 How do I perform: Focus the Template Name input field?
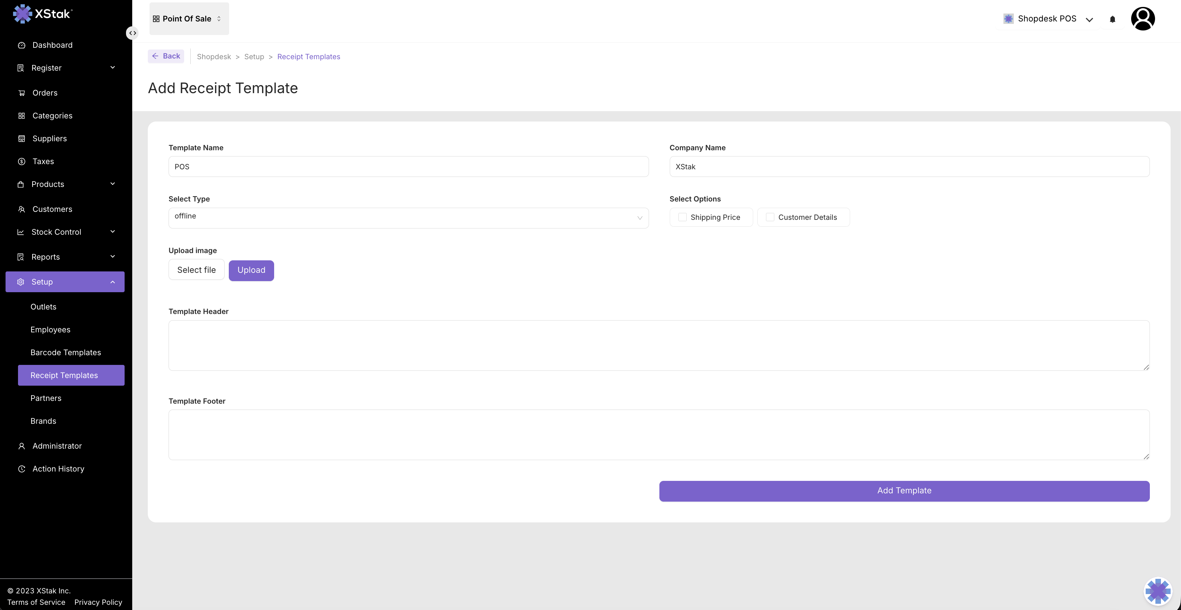(408, 167)
